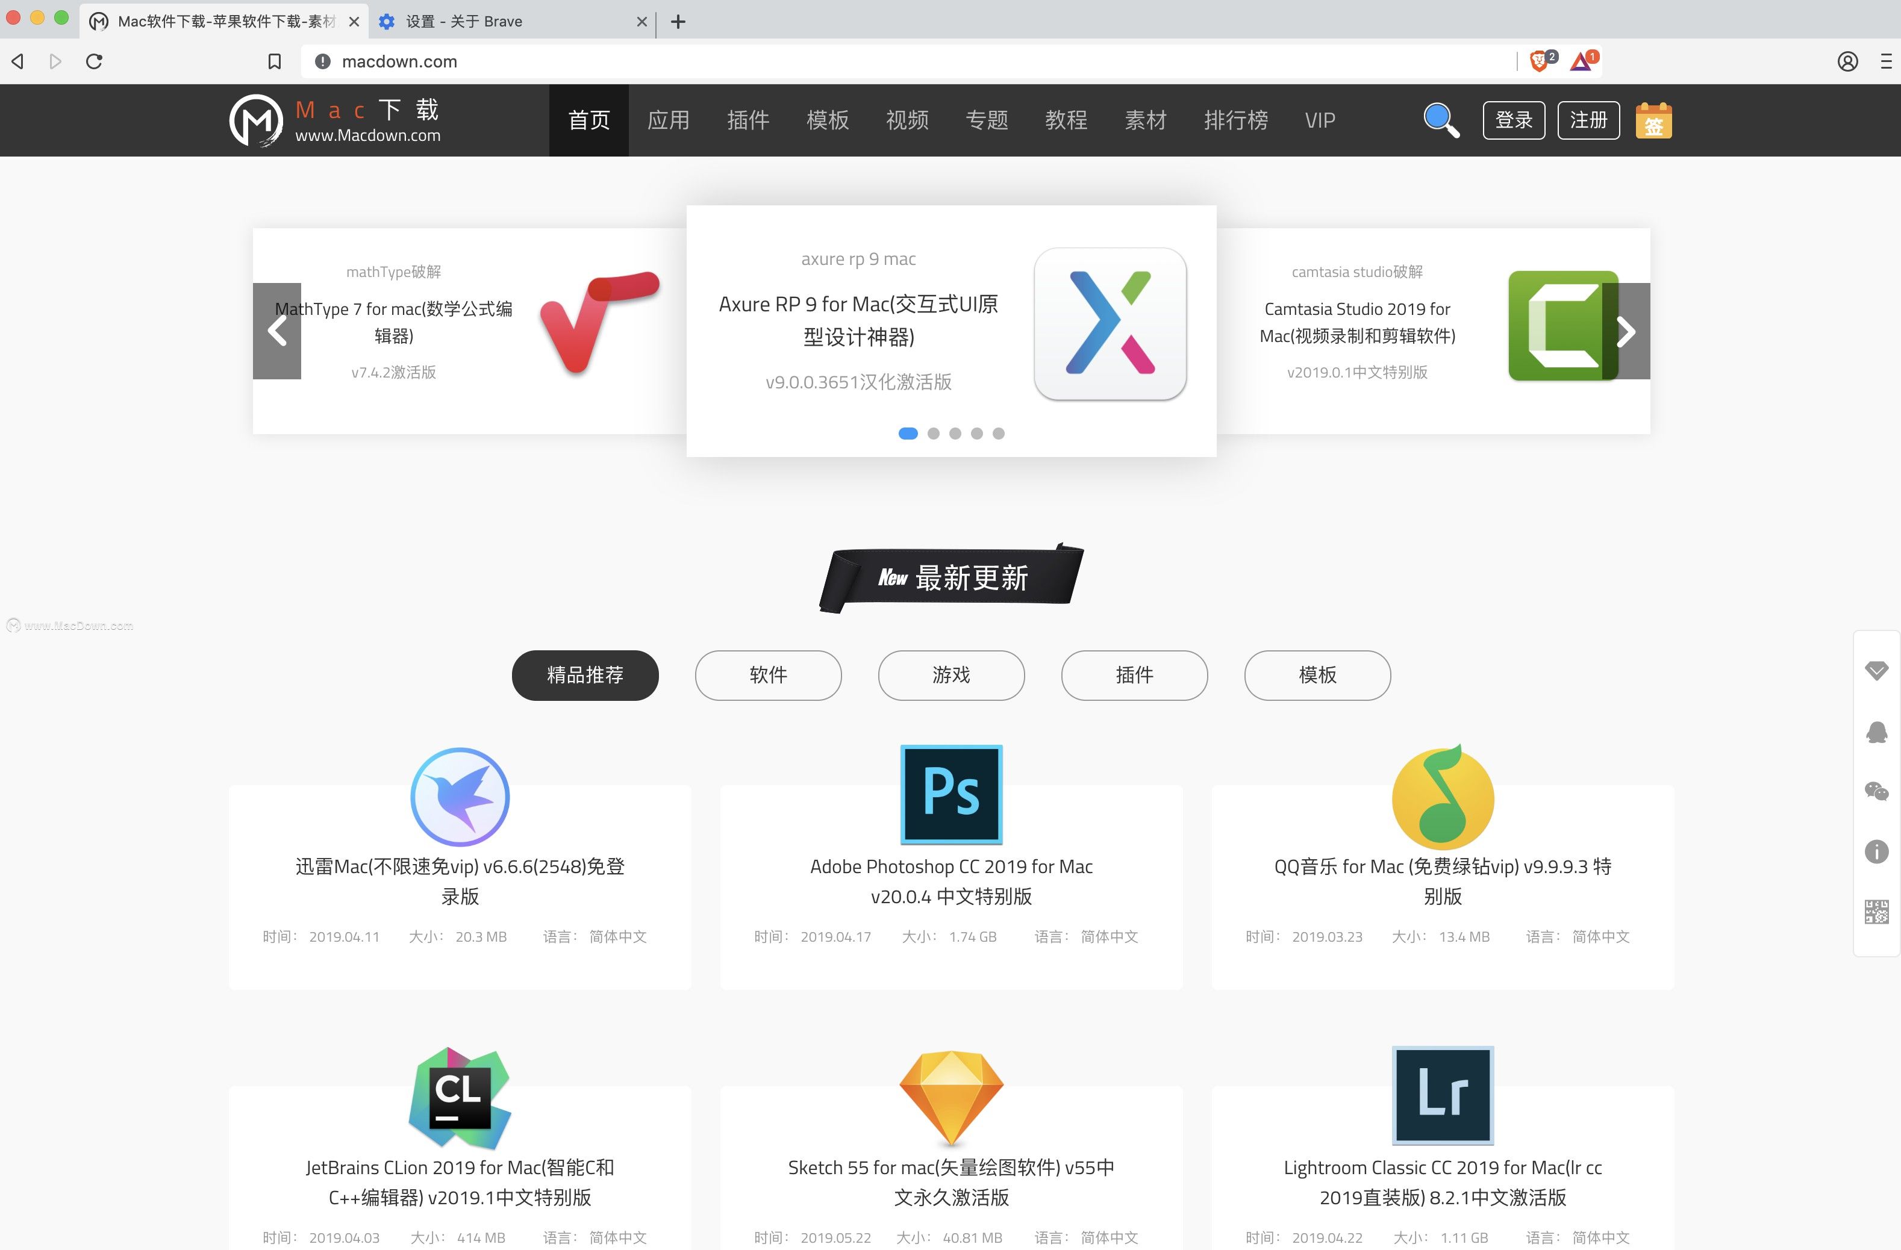Image resolution: width=1901 pixels, height=1250 pixels.
Task: Open the QR code sidebar icon
Action: point(1876,911)
